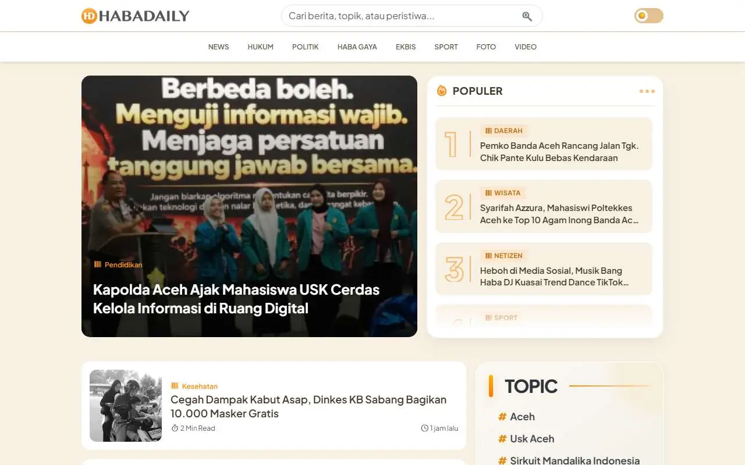Open the FOTO section

(486, 47)
